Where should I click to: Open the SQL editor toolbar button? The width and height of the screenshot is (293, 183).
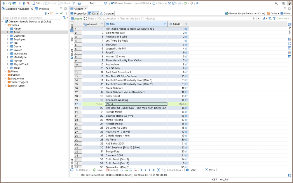pyautogui.click(x=36, y=3)
